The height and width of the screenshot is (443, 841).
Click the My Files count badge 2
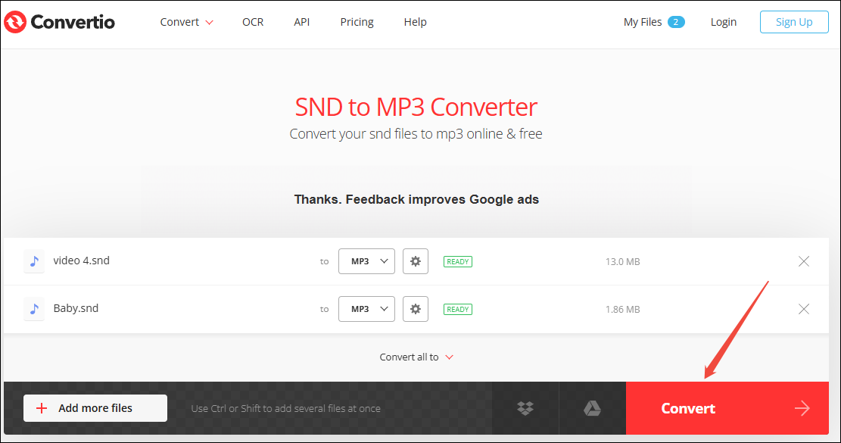coord(676,22)
